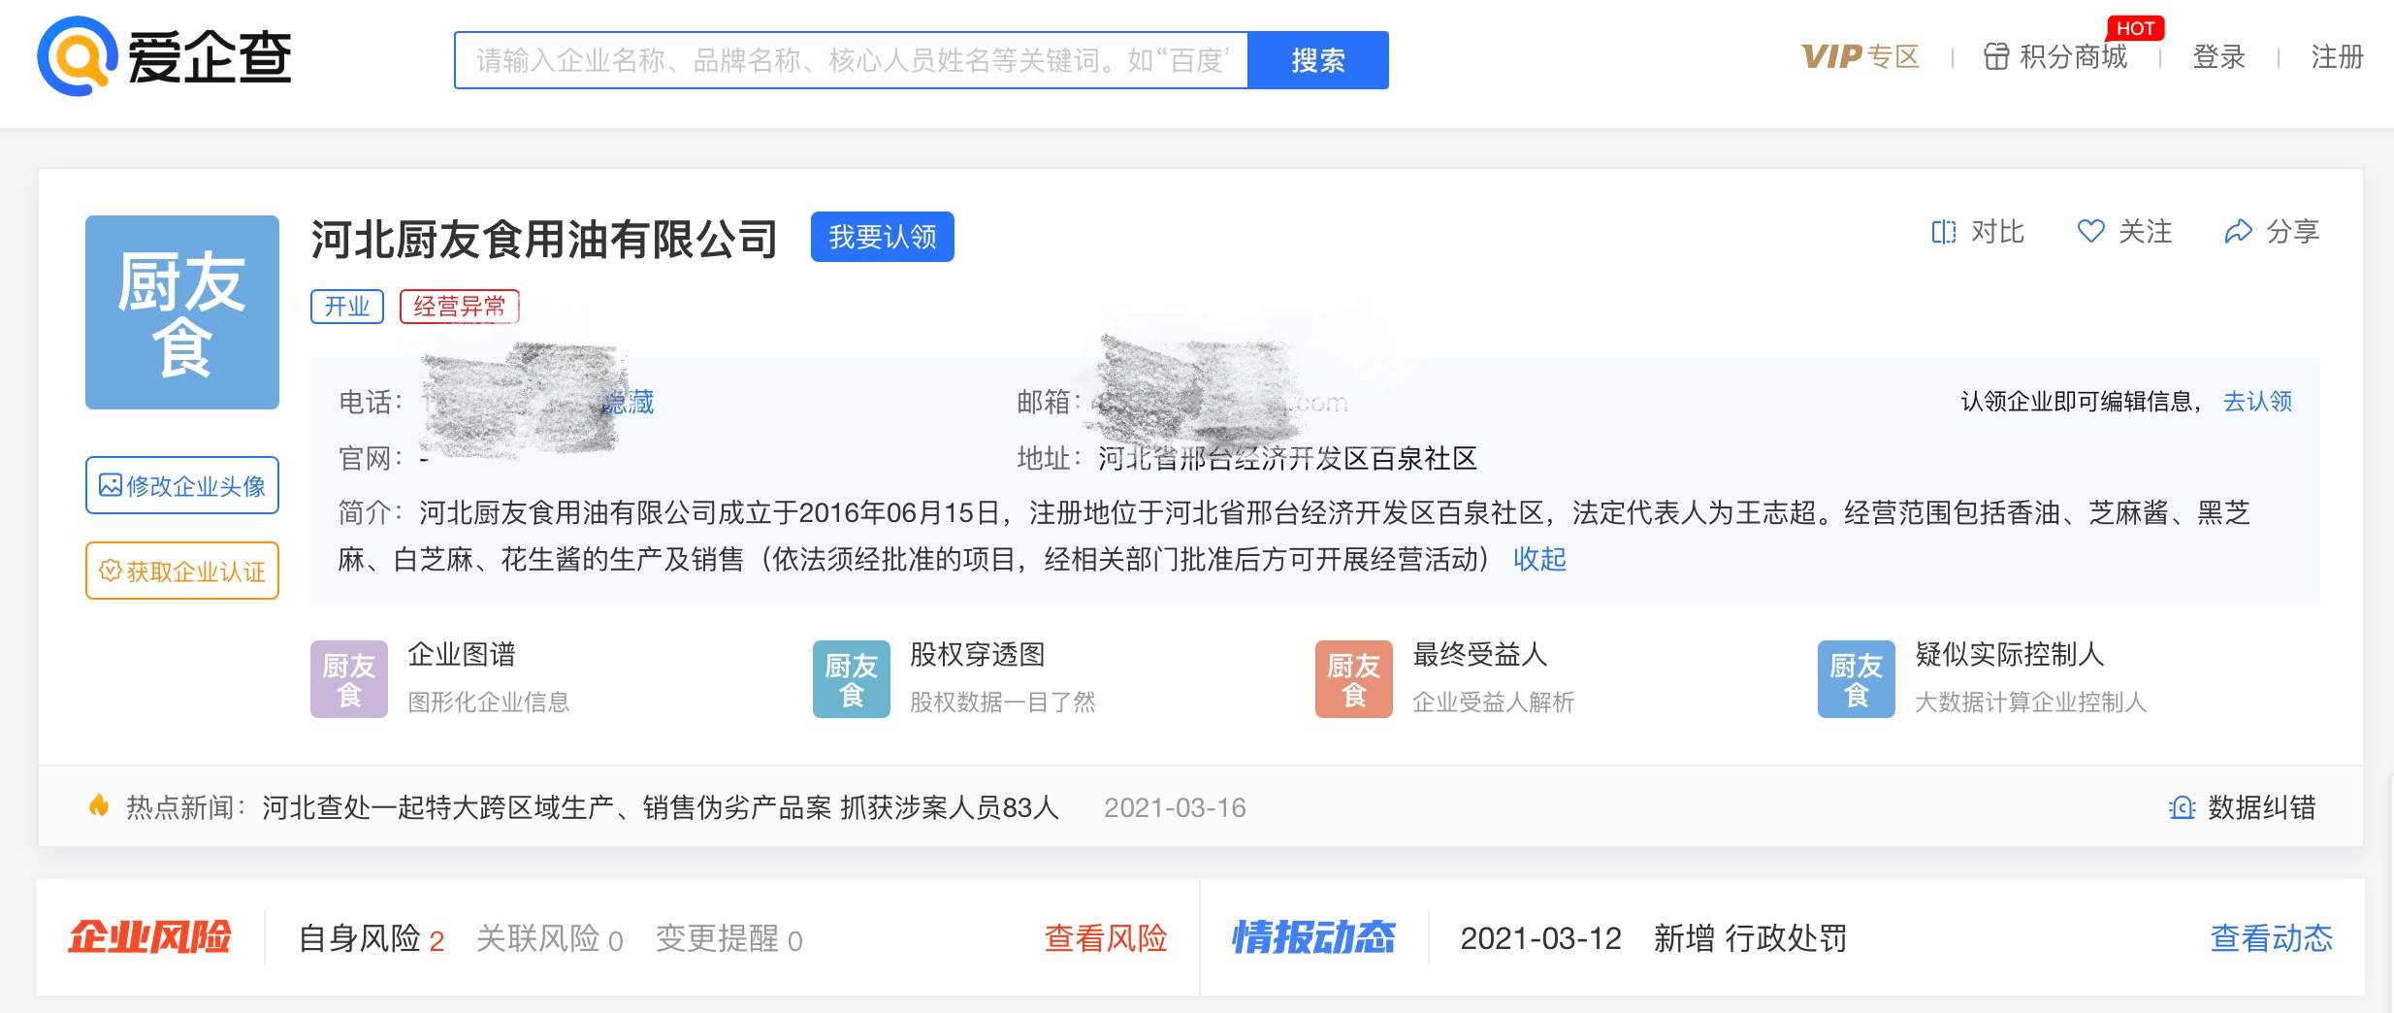Click the compare (对比) icon
The height and width of the screenshot is (1013, 2394).
pyautogui.click(x=1943, y=232)
